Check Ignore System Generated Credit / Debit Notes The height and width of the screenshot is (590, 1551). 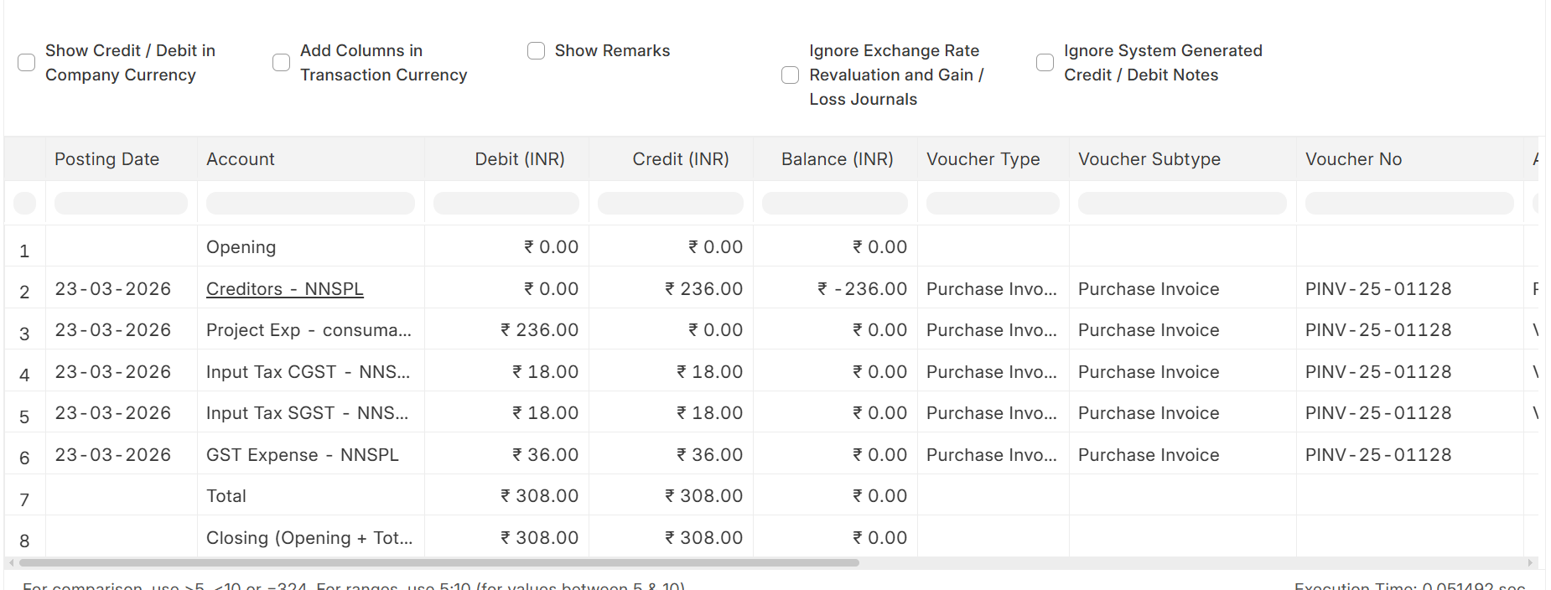(1045, 63)
